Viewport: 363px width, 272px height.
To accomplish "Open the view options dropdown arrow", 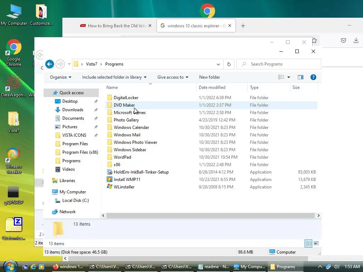I will click(x=289, y=77).
